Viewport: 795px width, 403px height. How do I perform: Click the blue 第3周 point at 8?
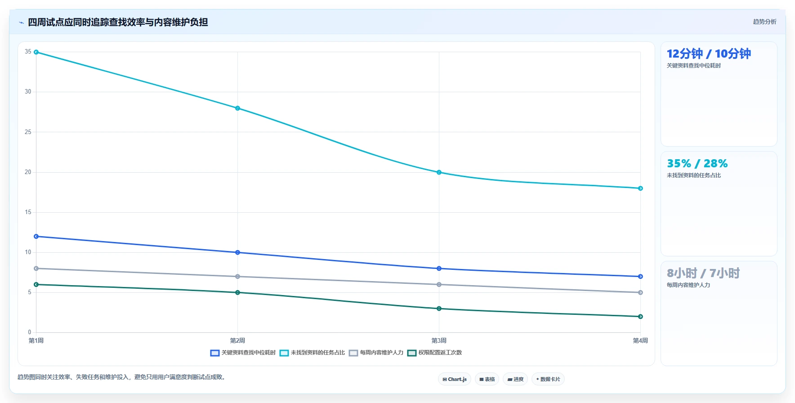pyautogui.click(x=439, y=269)
